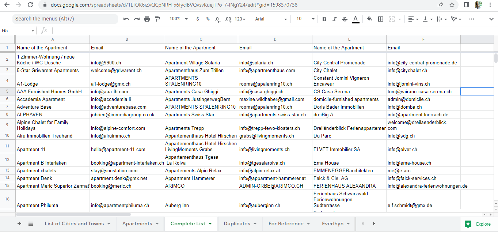Click into the formula bar

coord(274,31)
